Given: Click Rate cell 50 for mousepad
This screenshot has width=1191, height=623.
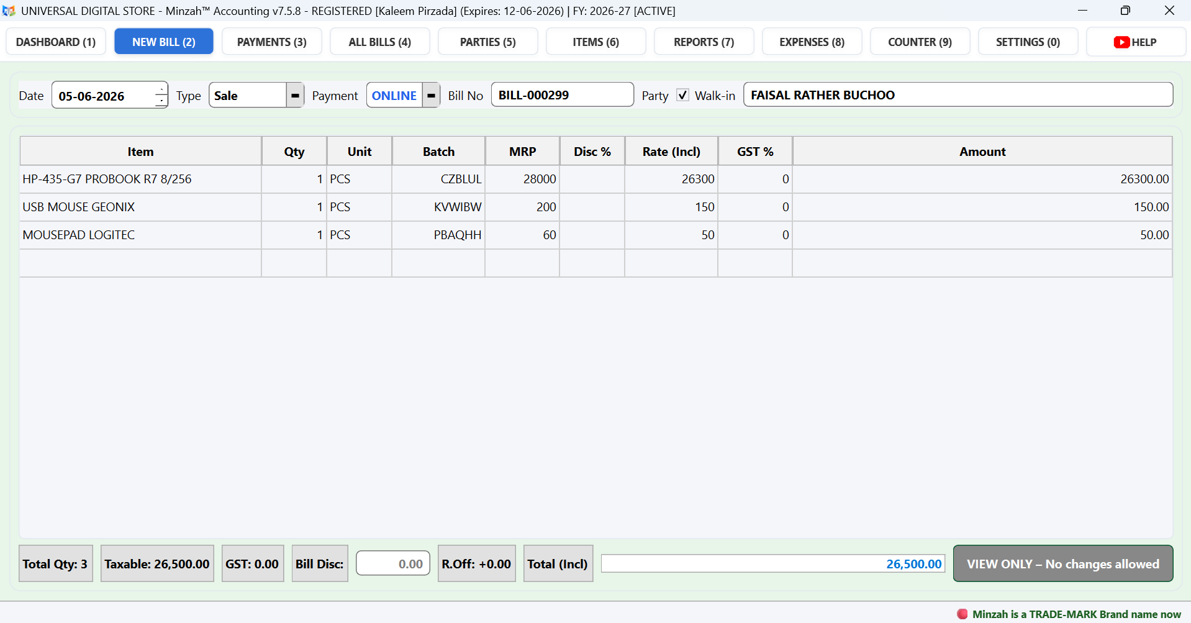Looking at the screenshot, I should click(671, 235).
